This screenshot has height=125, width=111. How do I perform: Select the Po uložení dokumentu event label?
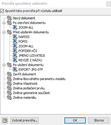(28, 65)
